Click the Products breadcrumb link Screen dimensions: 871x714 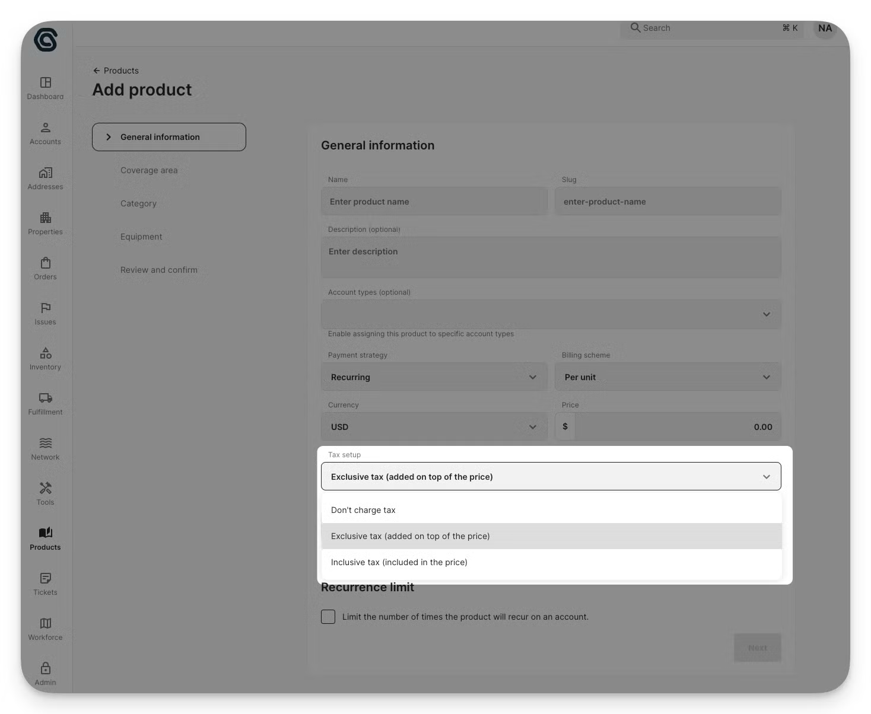[121, 71]
